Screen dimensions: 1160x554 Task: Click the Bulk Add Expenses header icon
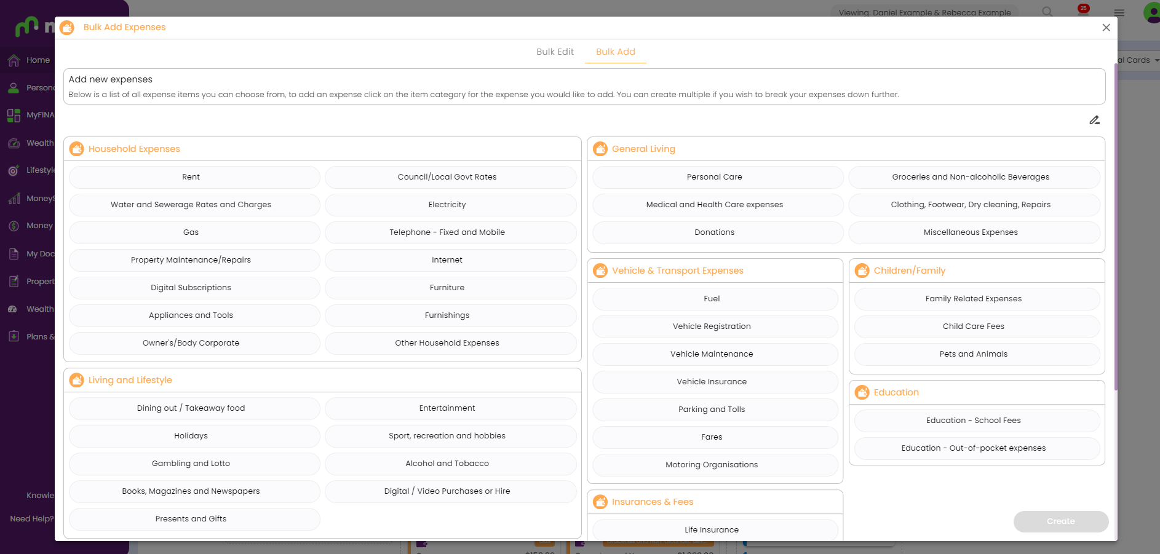click(67, 28)
